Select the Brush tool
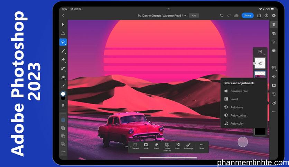289x167 pixels. point(63,51)
